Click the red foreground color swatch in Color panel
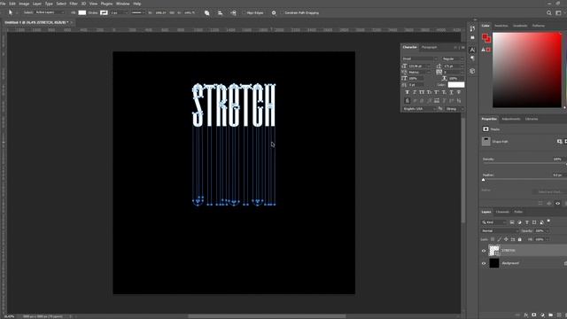567x319 pixels. pyautogui.click(x=485, y=36)
